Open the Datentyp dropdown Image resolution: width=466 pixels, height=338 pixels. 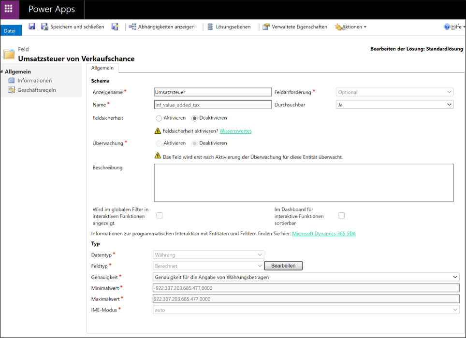(x=208, y=254)
